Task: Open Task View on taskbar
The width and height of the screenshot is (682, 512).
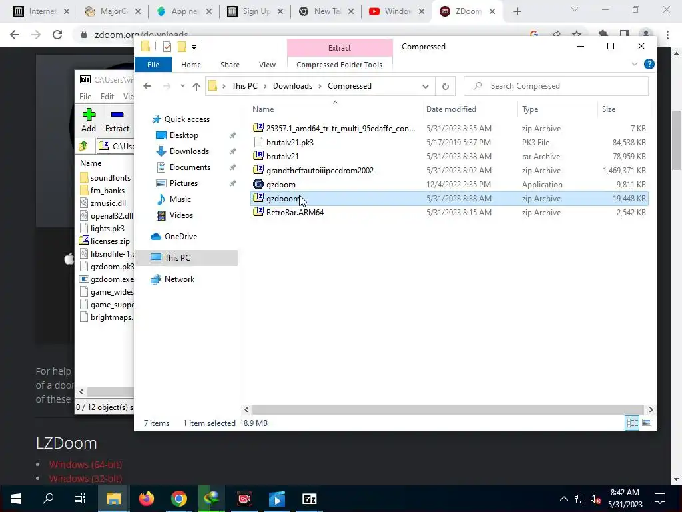Action: point(80,499)
